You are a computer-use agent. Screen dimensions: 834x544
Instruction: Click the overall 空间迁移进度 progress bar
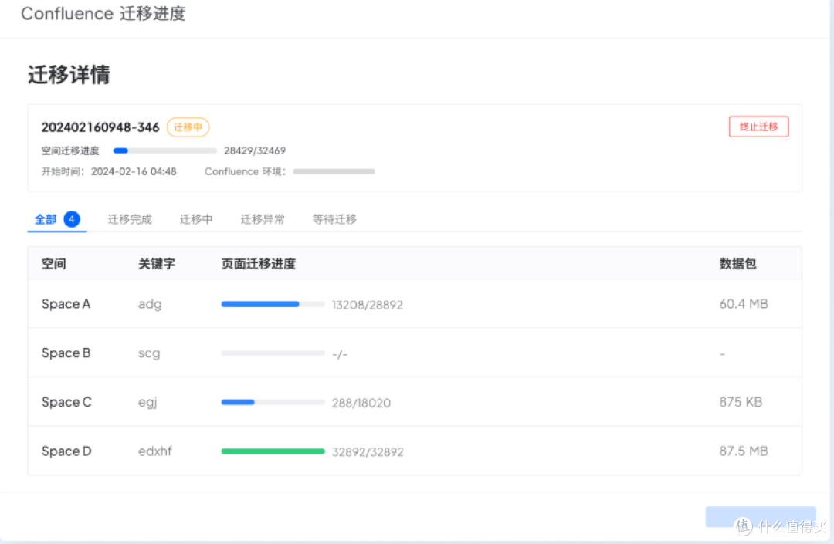point(164,150)
